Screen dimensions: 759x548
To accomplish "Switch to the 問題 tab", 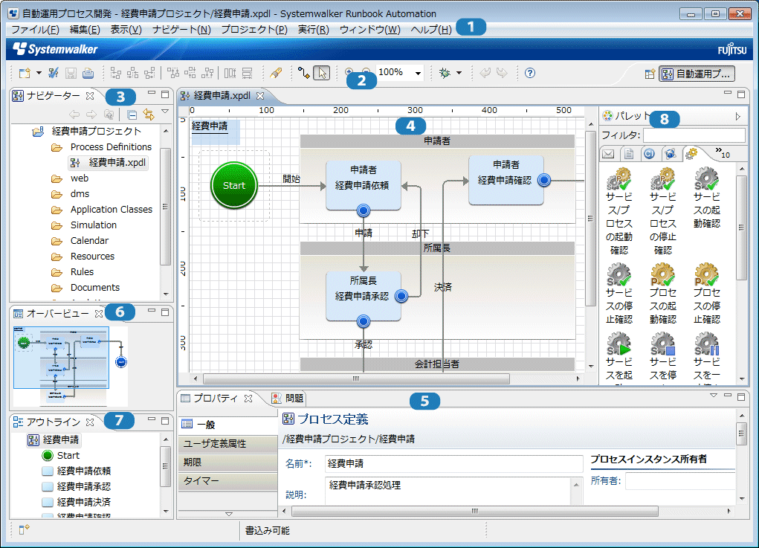I will tap(288, 399).
